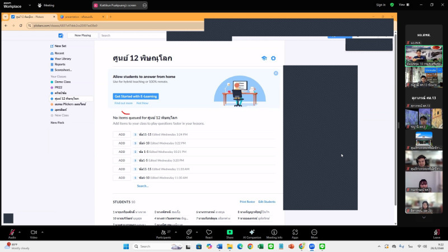Screen dimensions: 448x252
Task: Click Now Playing button
Action: click(x=83, y=35)
